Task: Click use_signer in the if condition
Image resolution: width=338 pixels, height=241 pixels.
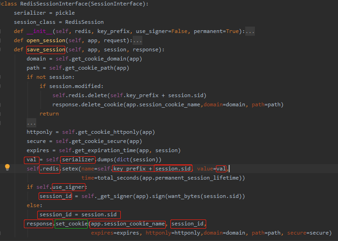Action: pos(68,187)
